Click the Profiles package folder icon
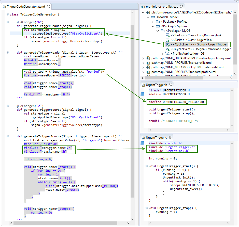Viewport: 239px width, 227px height. pos(158,22)
